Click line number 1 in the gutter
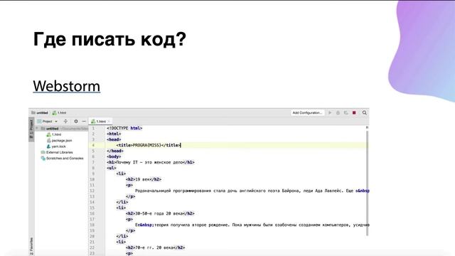This screenshot has height=256, width=455. coord(93,128)
